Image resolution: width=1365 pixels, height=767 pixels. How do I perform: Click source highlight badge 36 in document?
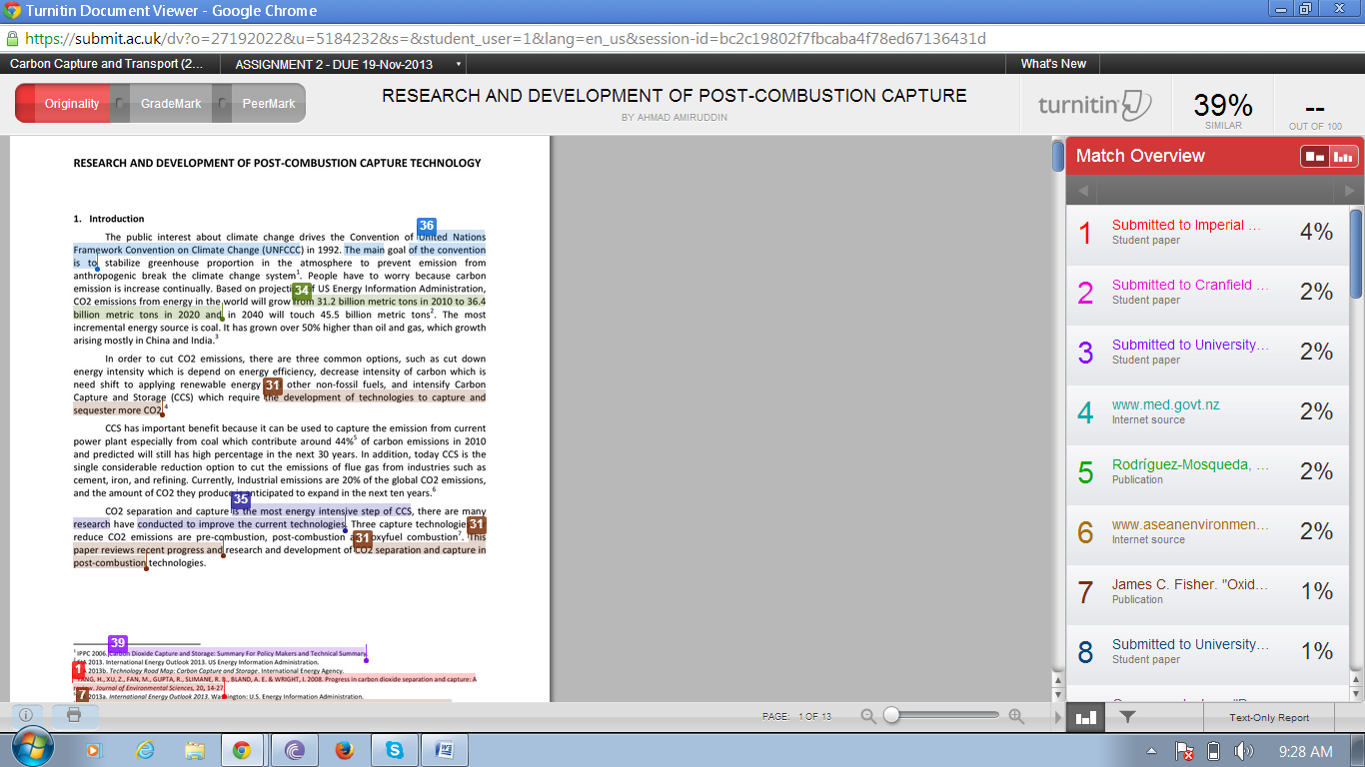click(x=427, y=226)
